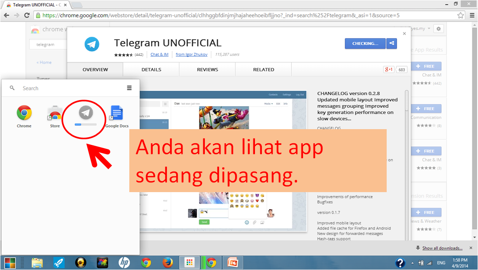The height and width of the screenshot is (270, 478).
Task: Switch to the DETAILS tab
Action: pos(151,69)
